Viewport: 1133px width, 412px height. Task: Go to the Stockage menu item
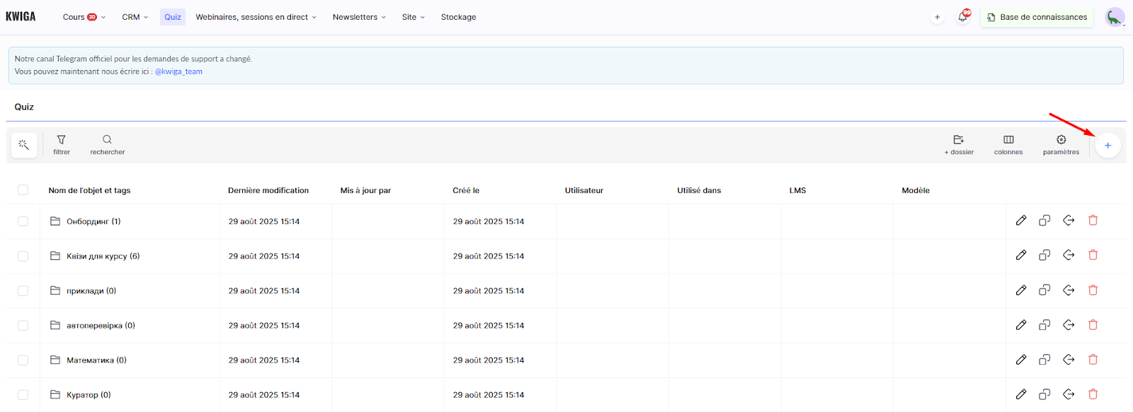[458, 17]
